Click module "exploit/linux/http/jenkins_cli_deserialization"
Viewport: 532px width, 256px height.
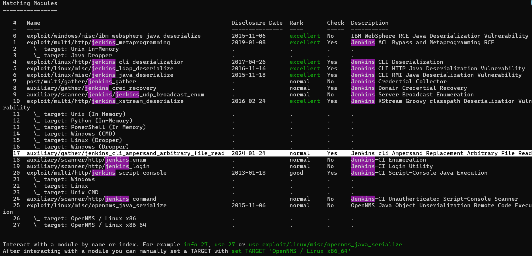tap(105, 62)
